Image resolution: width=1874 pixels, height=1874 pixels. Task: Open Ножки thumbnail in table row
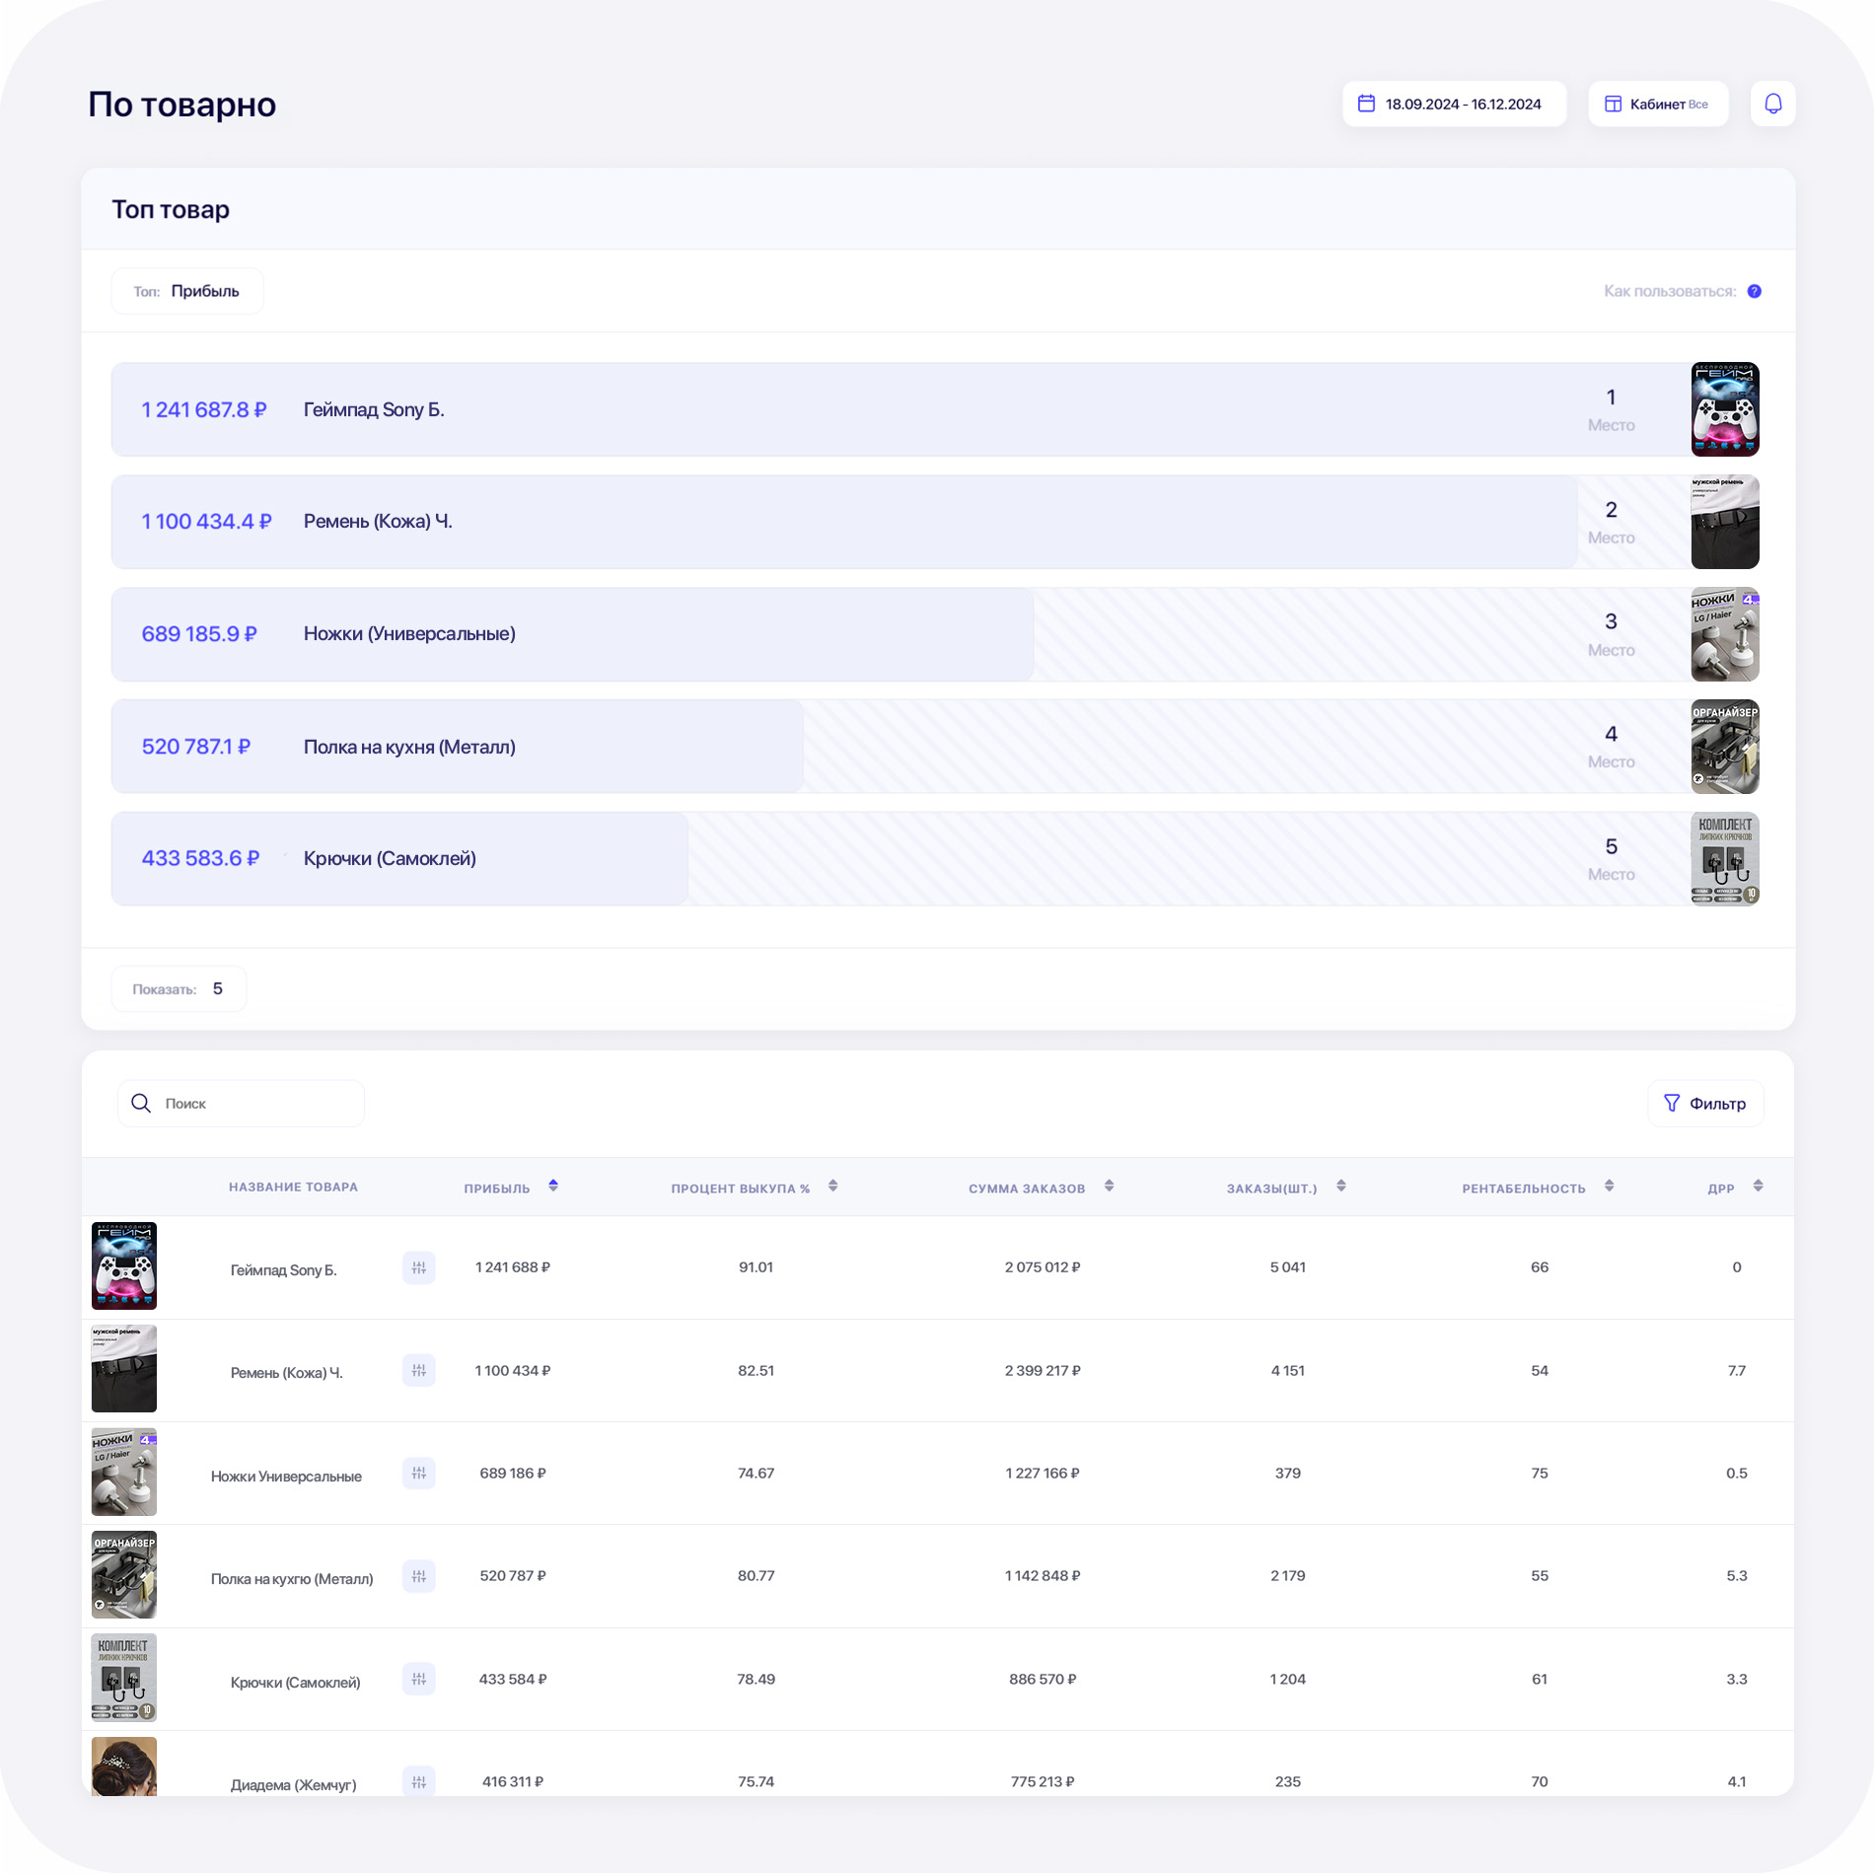pyautogui.click(x=124, y=1472)
